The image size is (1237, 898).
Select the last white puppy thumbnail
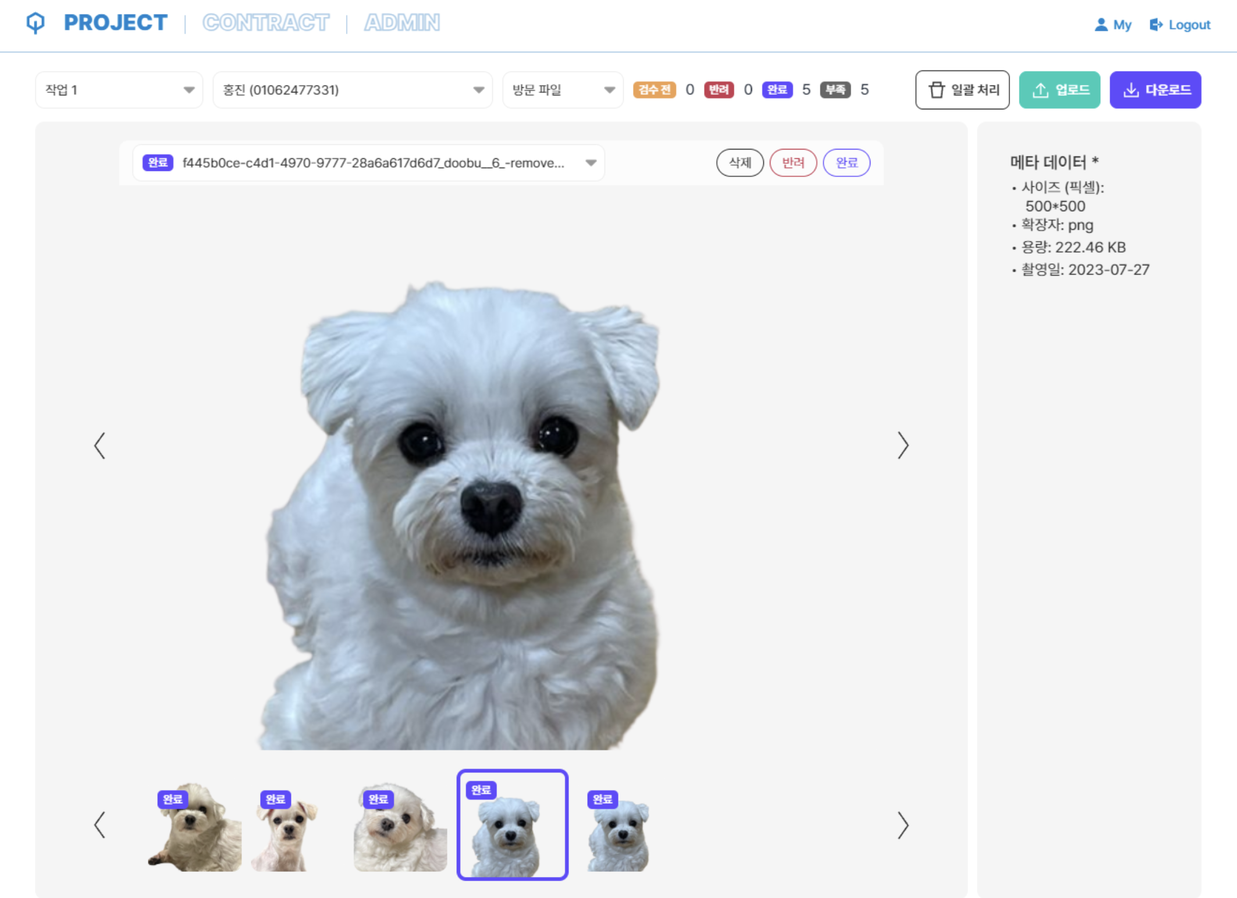[x=618, y=832]
